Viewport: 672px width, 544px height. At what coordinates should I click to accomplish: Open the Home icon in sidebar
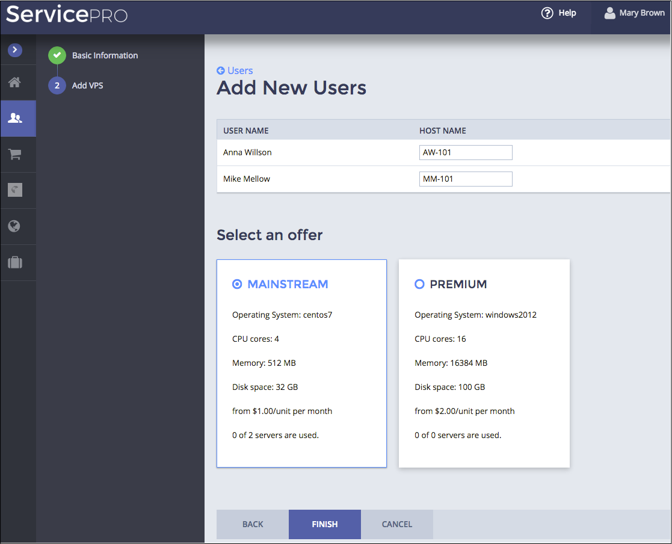point(15,82)
